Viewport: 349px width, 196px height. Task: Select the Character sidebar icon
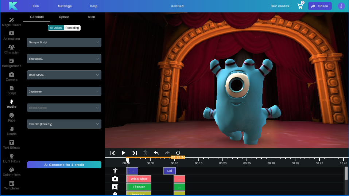pos(11,49)
